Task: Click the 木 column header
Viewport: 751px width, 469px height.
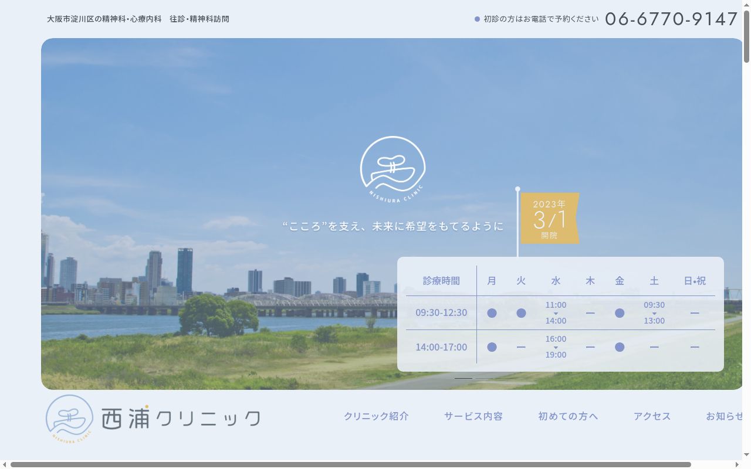Action: coord(590,281)
